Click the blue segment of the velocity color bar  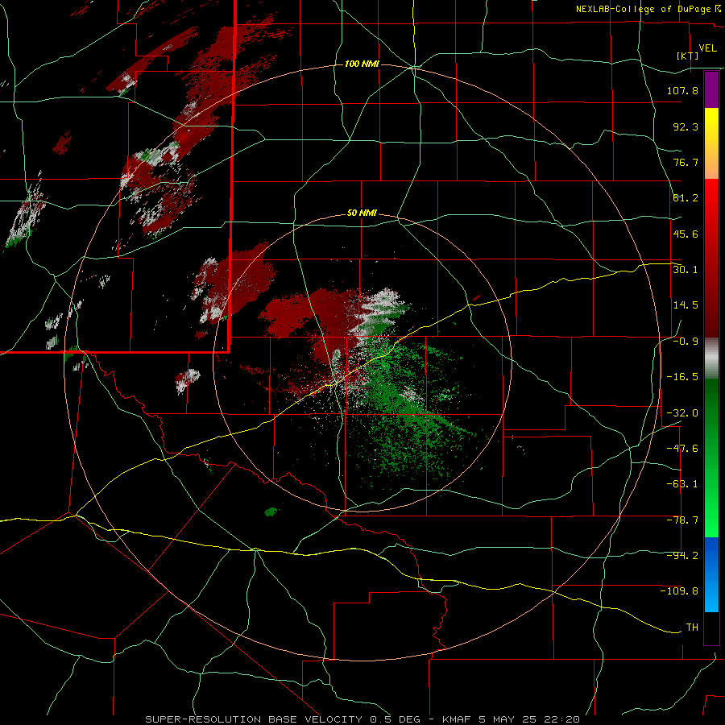pos(711,574)
